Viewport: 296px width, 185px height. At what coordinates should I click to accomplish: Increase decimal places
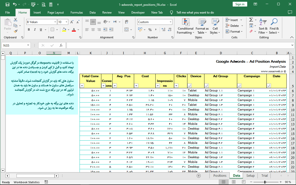[x=163, y=30]
